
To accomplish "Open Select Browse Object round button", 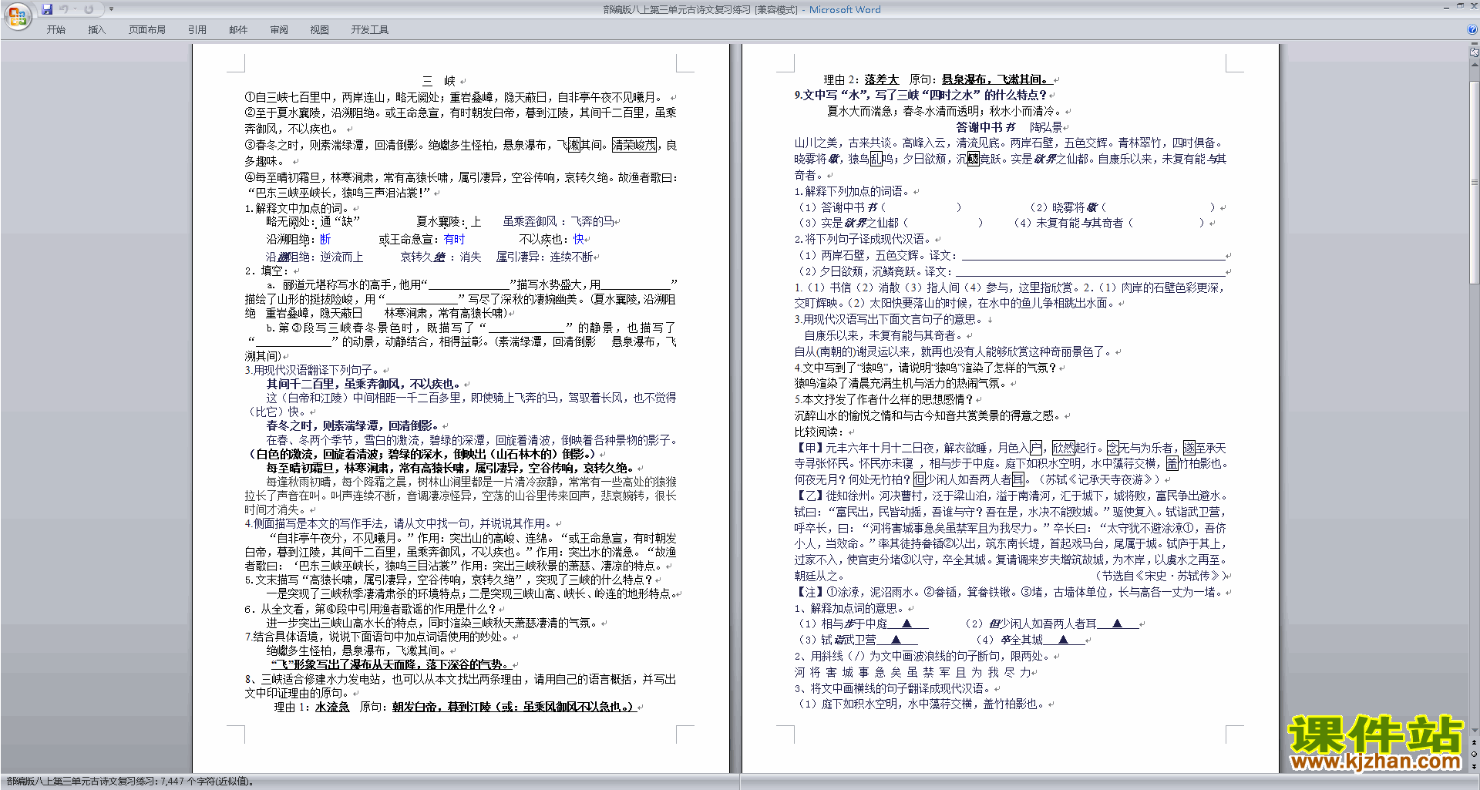I will [x=1475, y=755].
